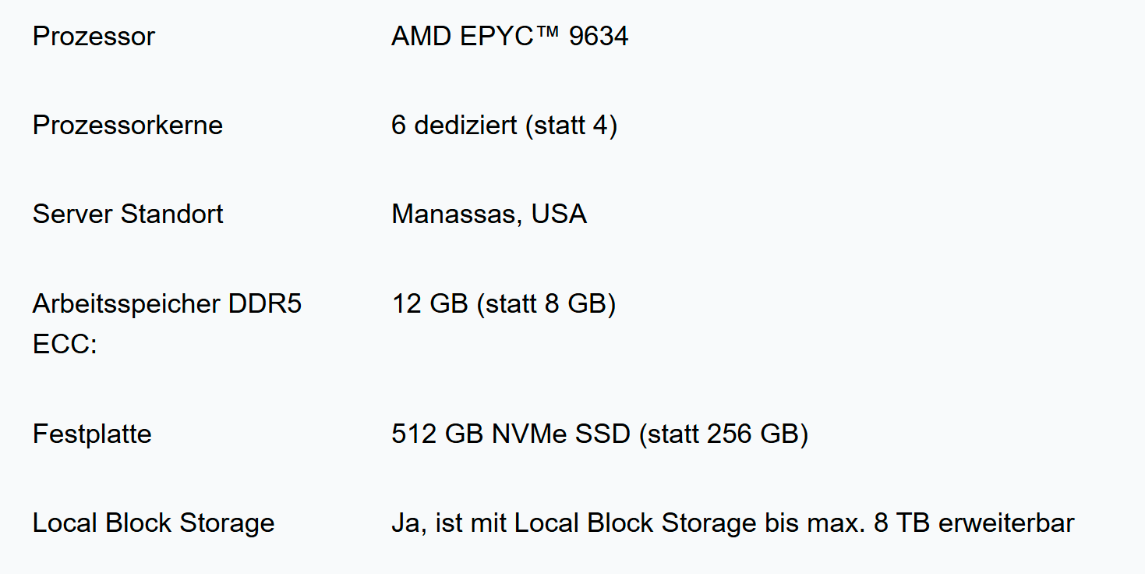The width and height of the screenshot is (1145, 574).
Task: Click the ECC: label line
Action: 65,344
